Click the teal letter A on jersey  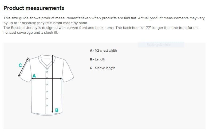tap(34, 76)
